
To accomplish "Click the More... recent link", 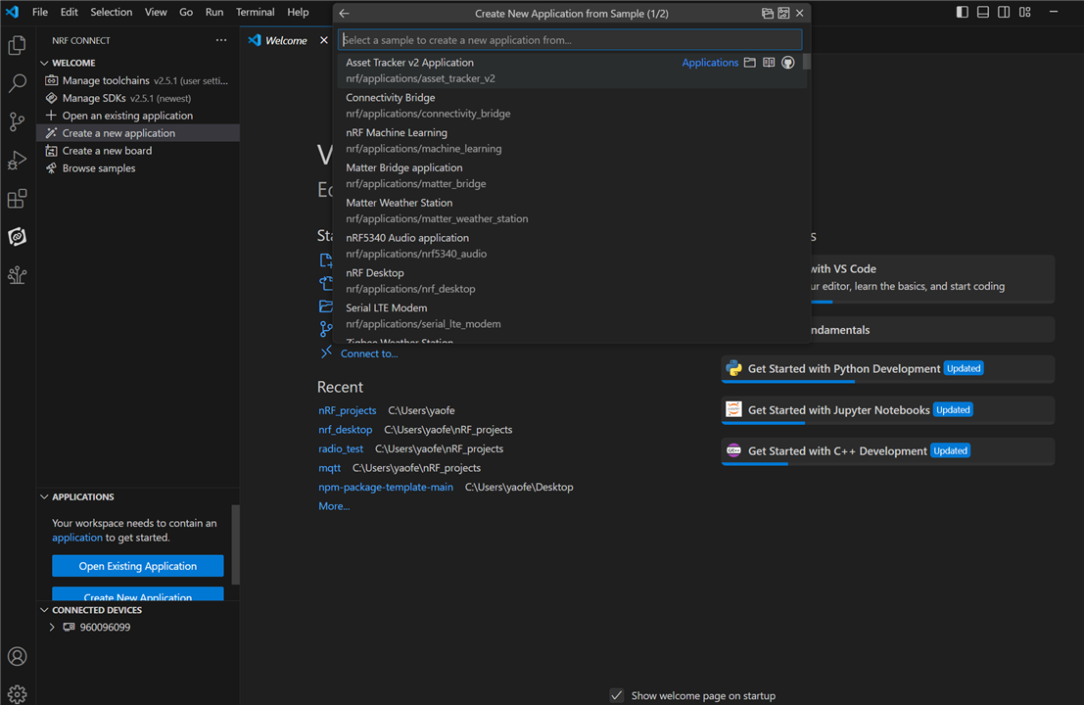I will 334,506.
